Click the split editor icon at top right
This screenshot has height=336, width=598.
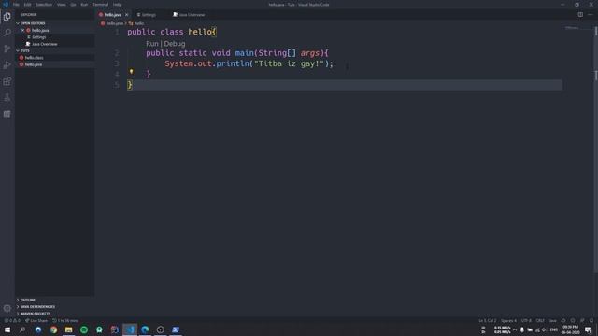[580, 15]
